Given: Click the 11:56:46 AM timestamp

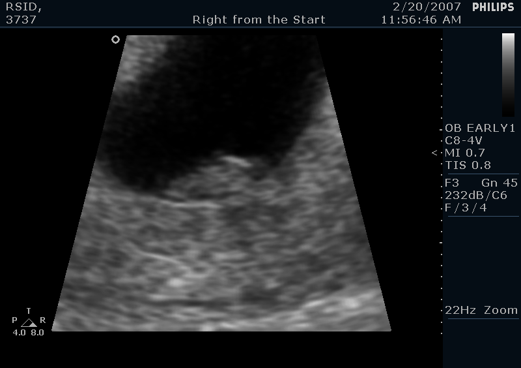Looking at the screenshot, I should tap(421, 20).
